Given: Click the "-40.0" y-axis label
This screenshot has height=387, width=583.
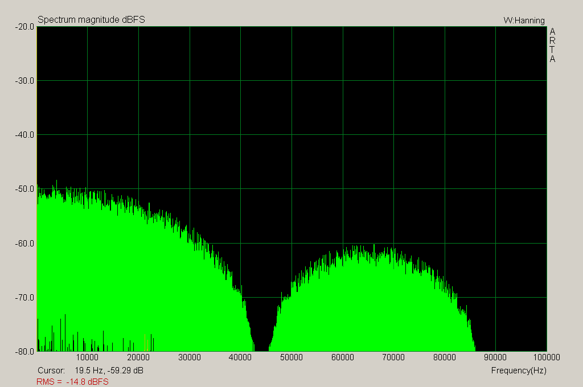Looking at the screenshot, I should point(24,135).
